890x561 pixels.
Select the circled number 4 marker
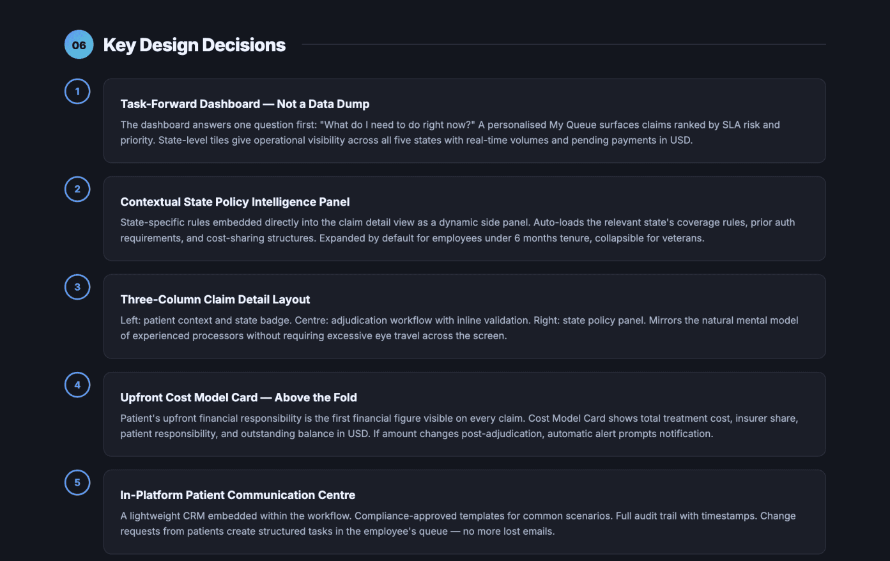(77, 385)
